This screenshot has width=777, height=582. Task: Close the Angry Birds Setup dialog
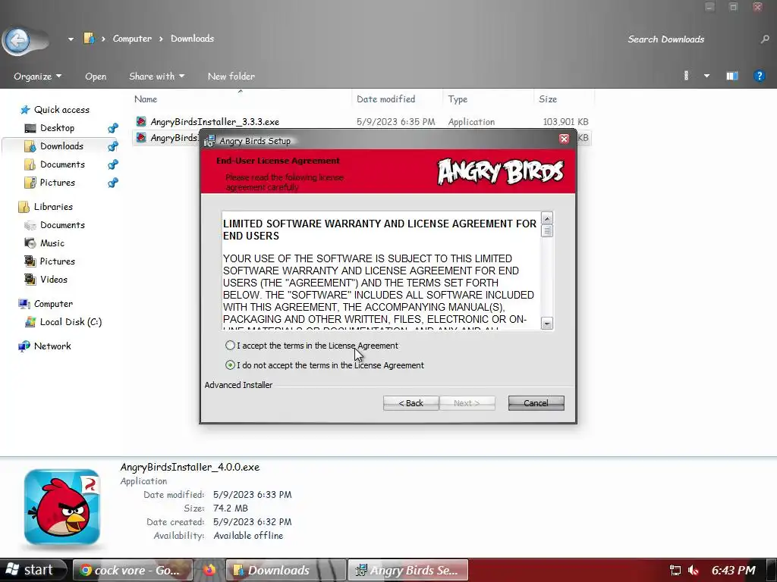coord(564,139)
